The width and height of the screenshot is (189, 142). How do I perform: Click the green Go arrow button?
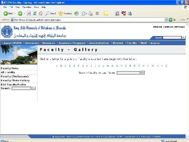tap(170, 20)
